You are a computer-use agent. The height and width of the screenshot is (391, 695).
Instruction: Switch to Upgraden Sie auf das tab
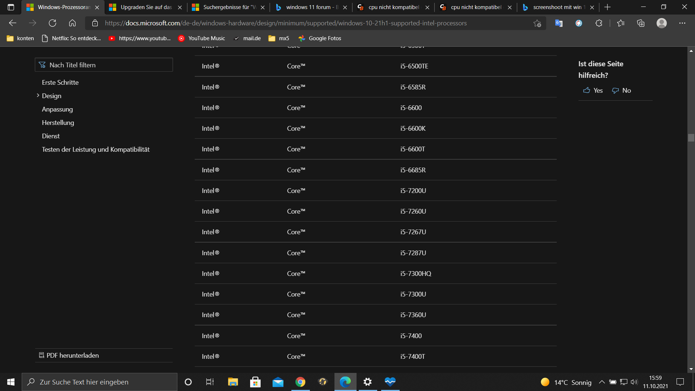click(146, 7)
